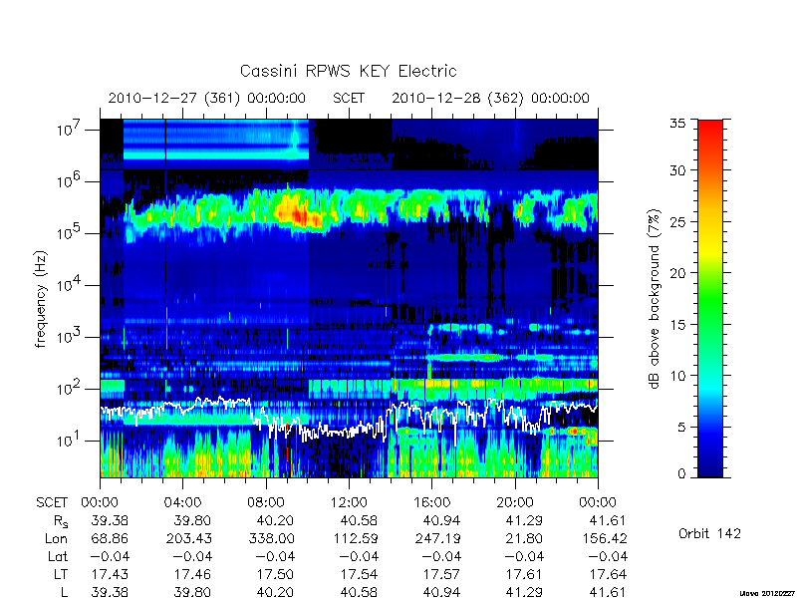Screen dimensions: 797x598
Task: Select the start date label 2010-12-27 (361)
Action: coord(173,98)
